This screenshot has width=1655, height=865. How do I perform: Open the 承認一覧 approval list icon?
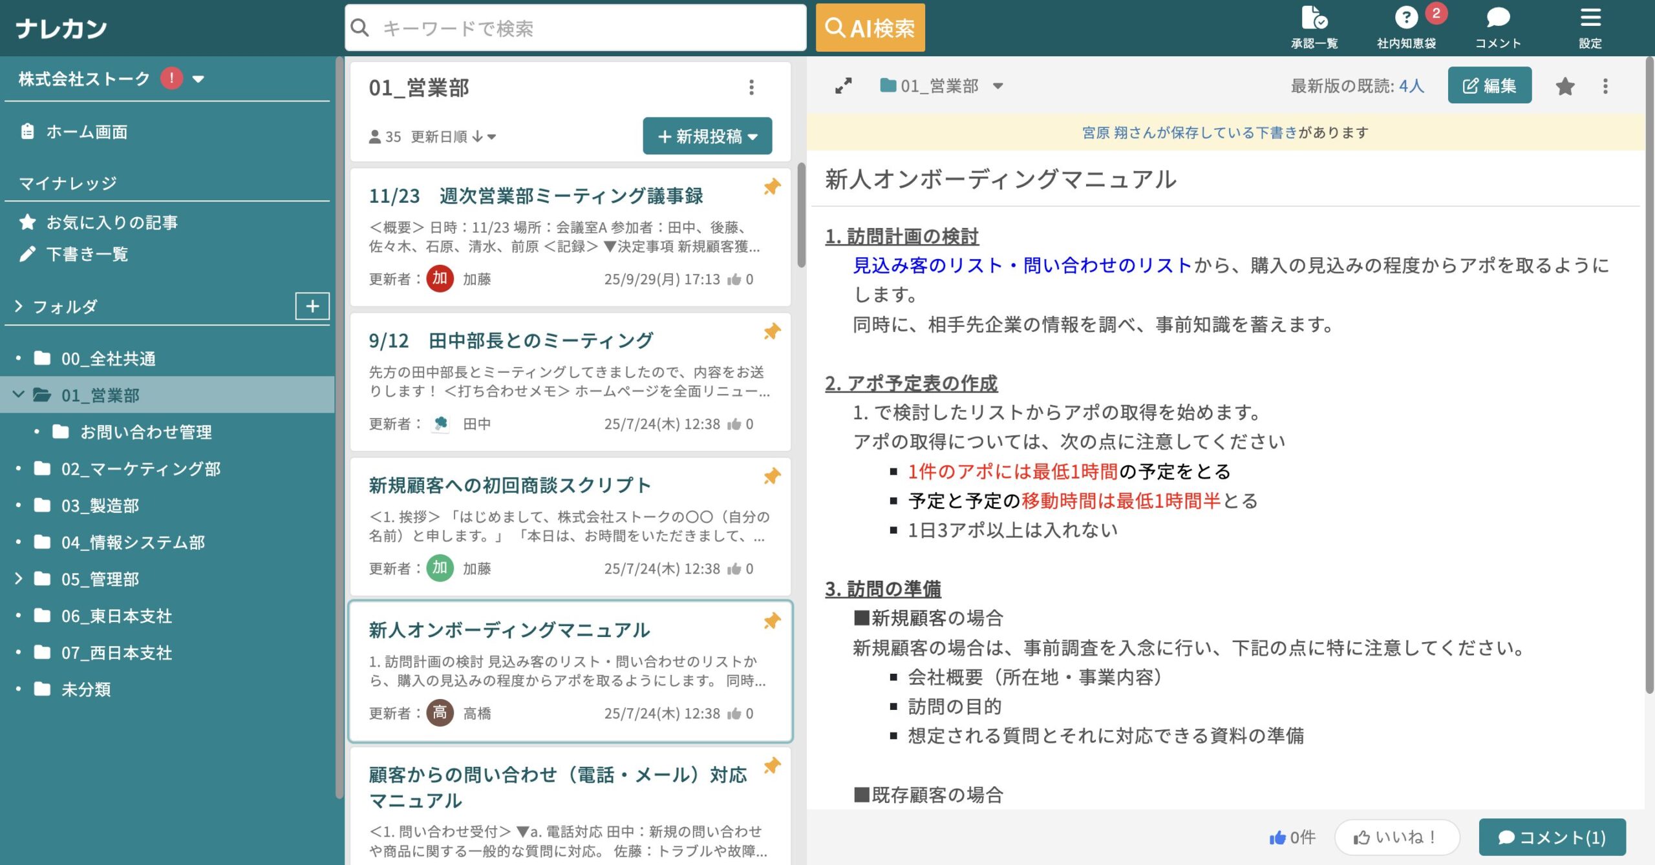(1314, 27)
